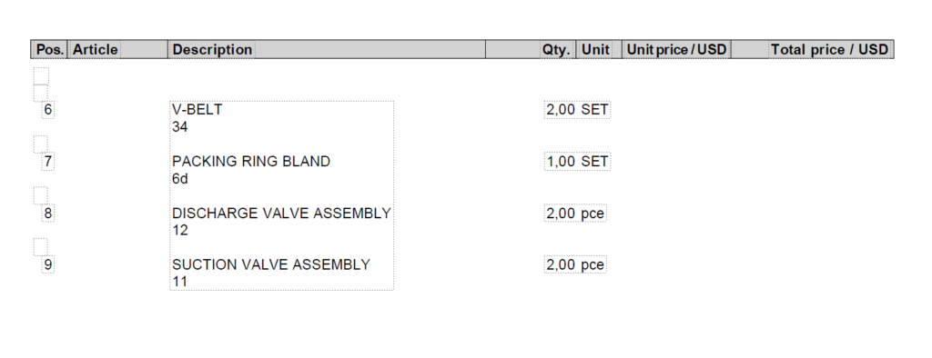Select the 2,00 pce quantity for discharge valve
Screen dimensions: 932x358
[575, 214]
